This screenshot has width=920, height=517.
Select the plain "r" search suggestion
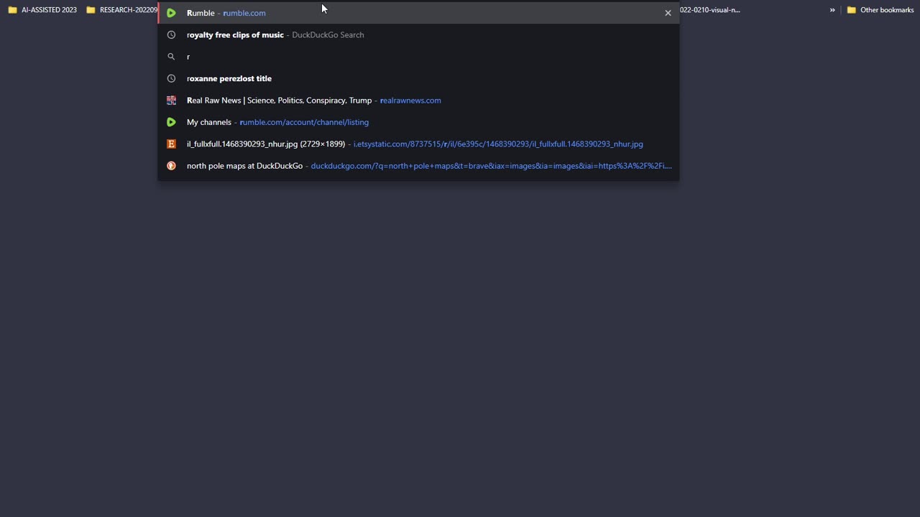pos(418,57)
